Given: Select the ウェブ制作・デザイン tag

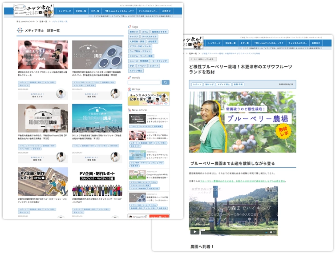Looking at the screenshot, I should point(141,51).
